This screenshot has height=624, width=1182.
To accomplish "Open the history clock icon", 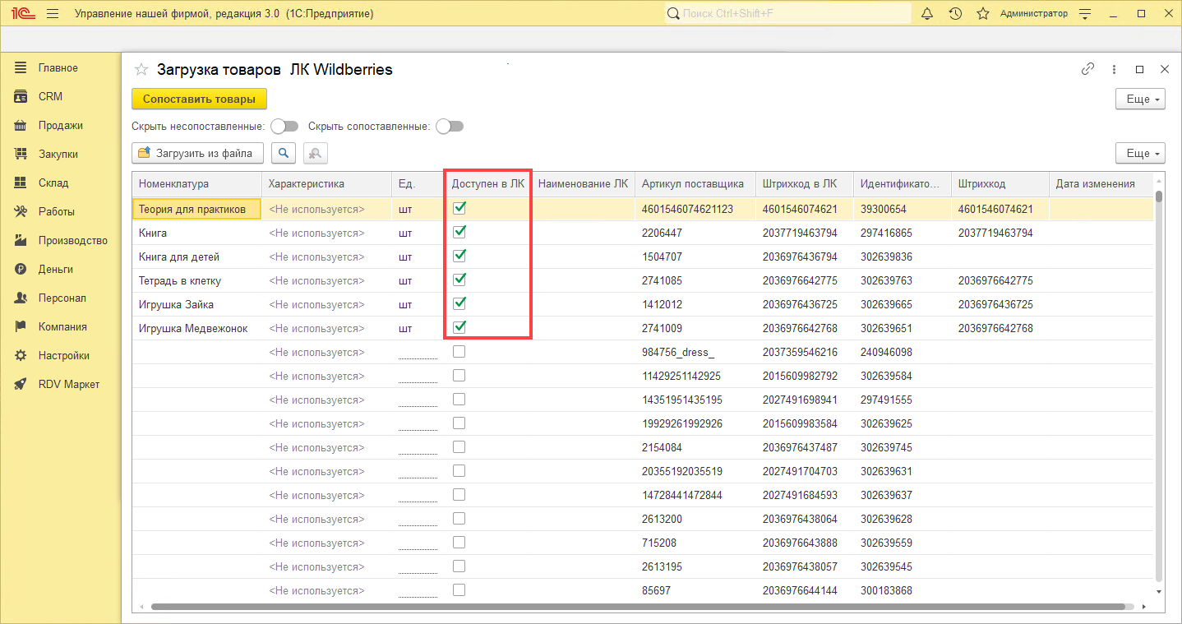I will tap(955, 14).
